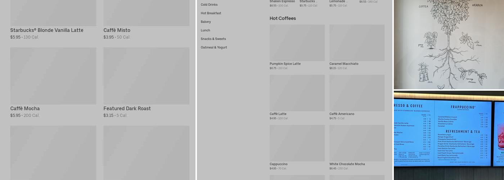Click the $5.95 • 130 Cal. price

(x=24, y=37)
